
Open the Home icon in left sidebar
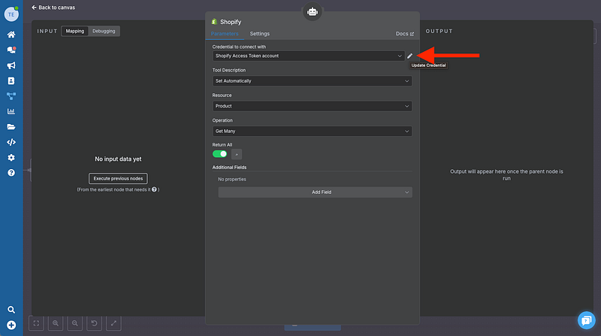tap(11, 35)
